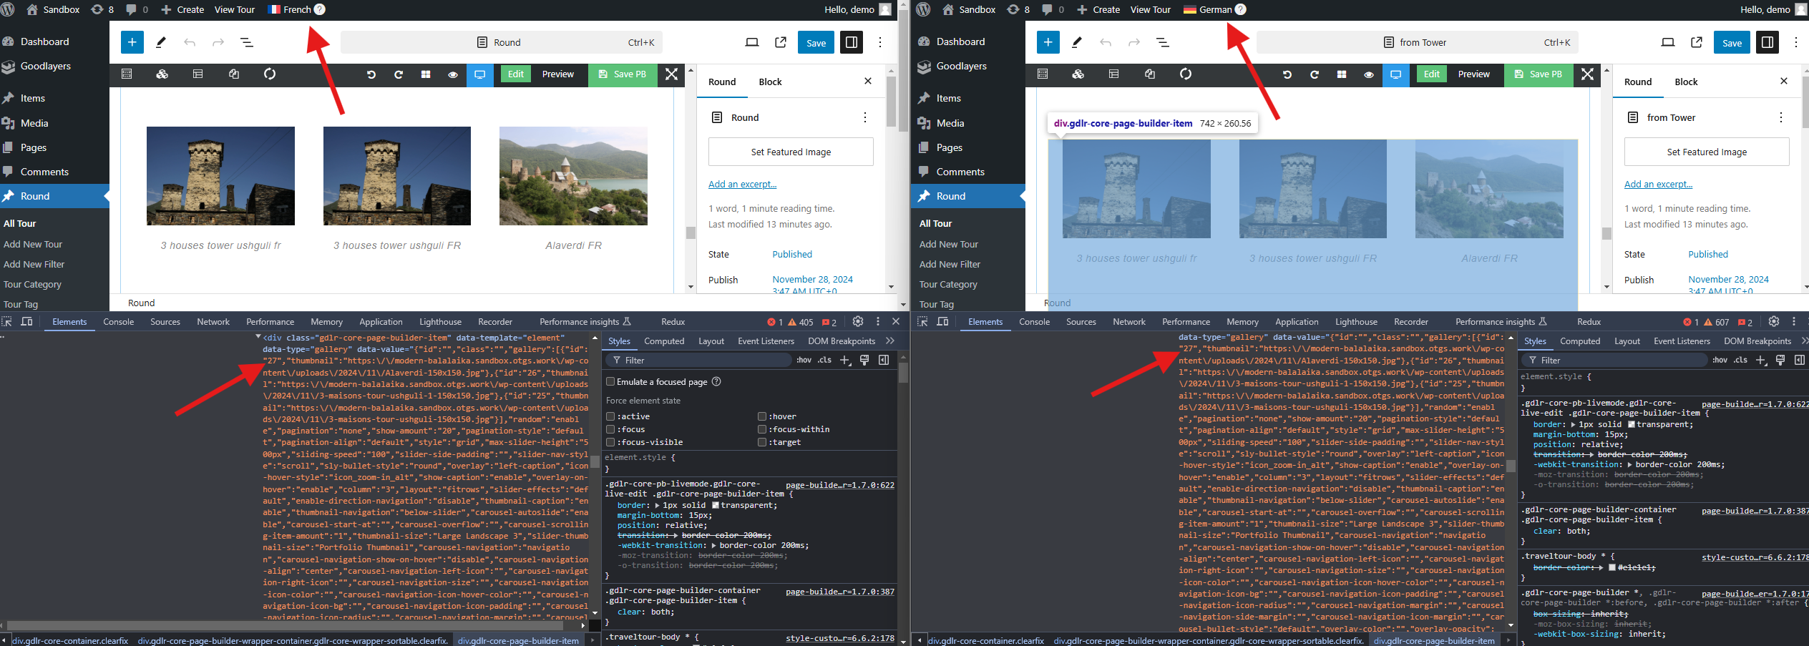Image resolution: width=1809 pixels, height=646 pixels.
Task: Check the :active force state box
Action: (610, 416)
